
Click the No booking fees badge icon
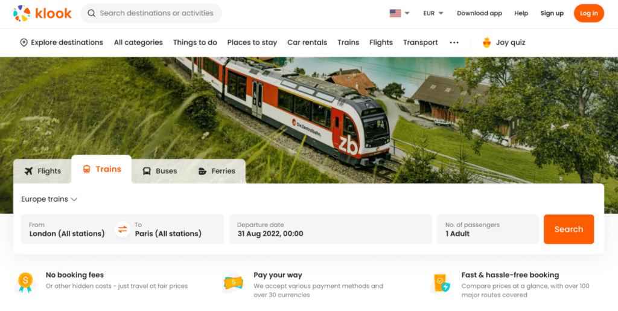point(25,282)
